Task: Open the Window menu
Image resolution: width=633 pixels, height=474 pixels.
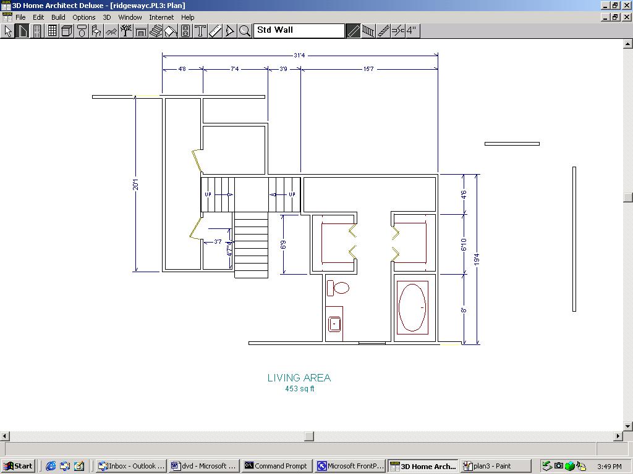Action: 130,17
